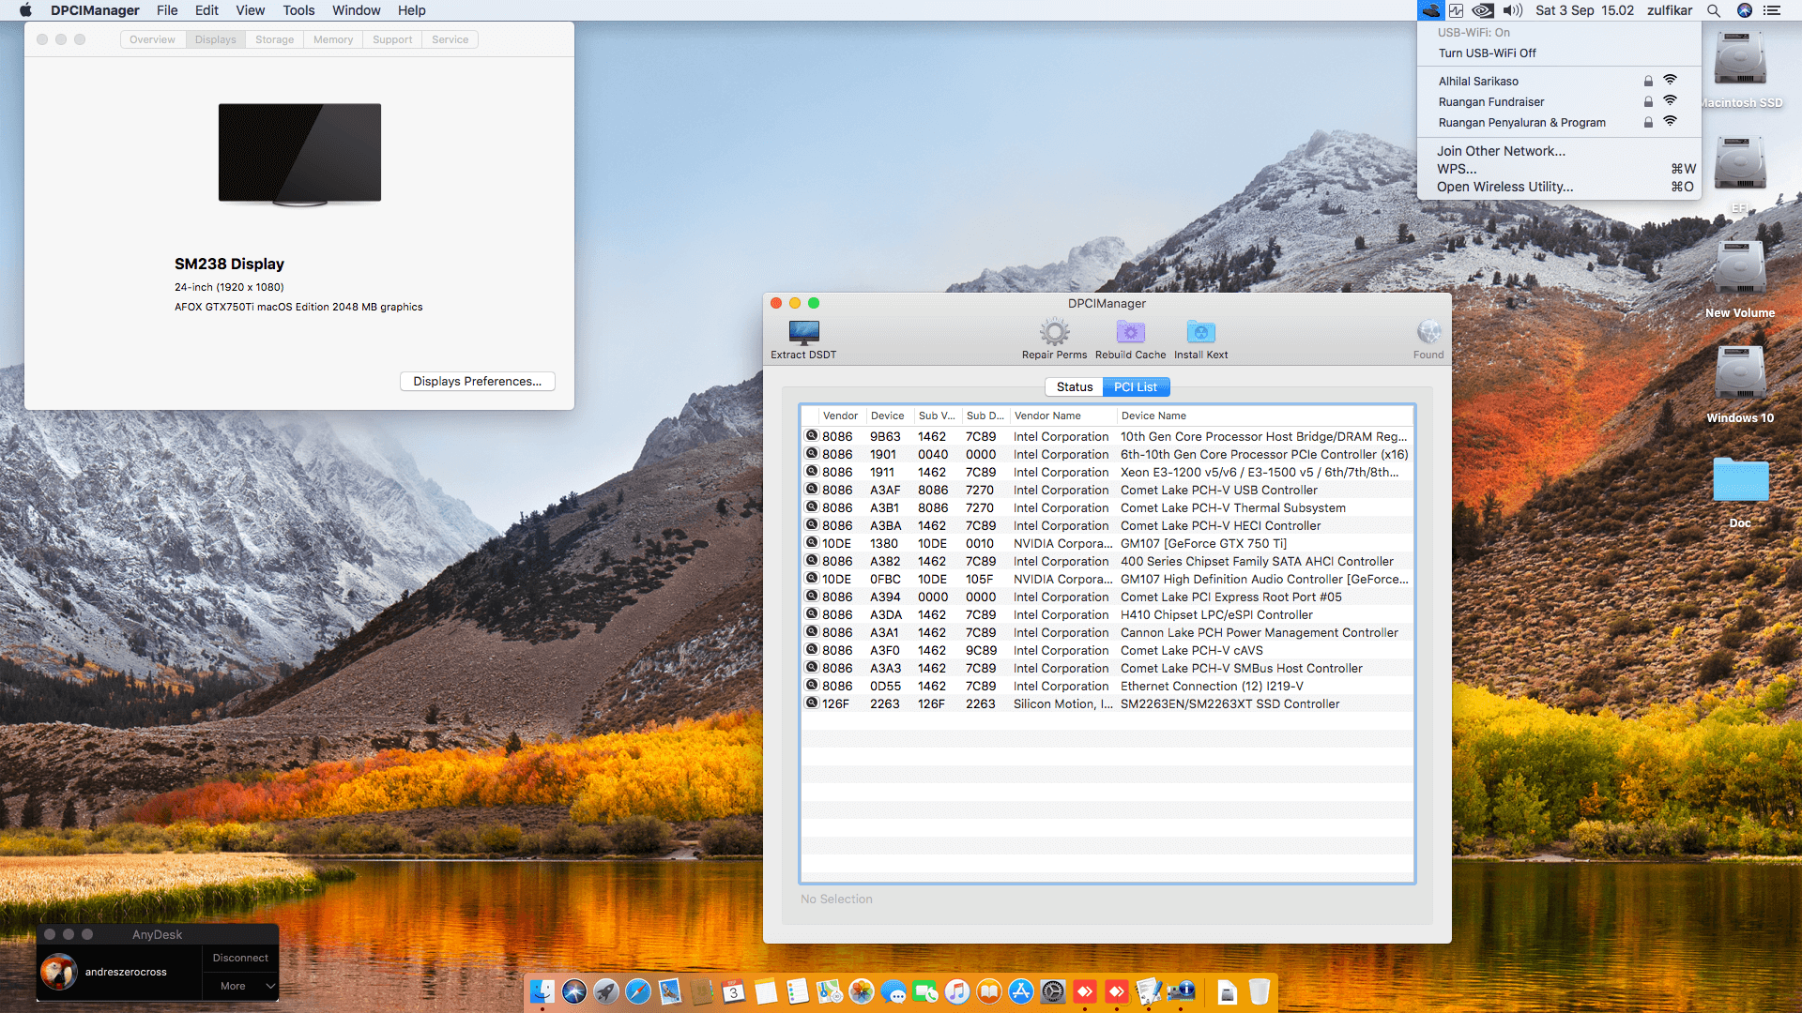Turn USB-WiFi Off
This screenshot has width=1802, height=1013.
click(1488, 53)
